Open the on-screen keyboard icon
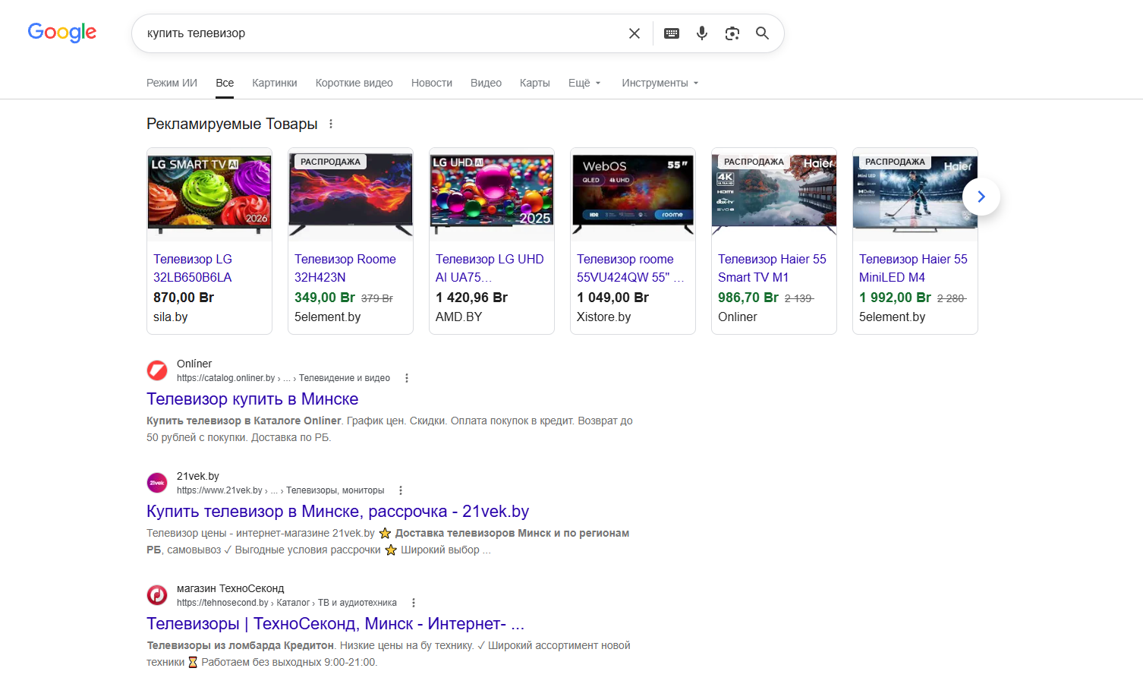This screenshot has width=1143, height=687. click(x=672, y=33)
